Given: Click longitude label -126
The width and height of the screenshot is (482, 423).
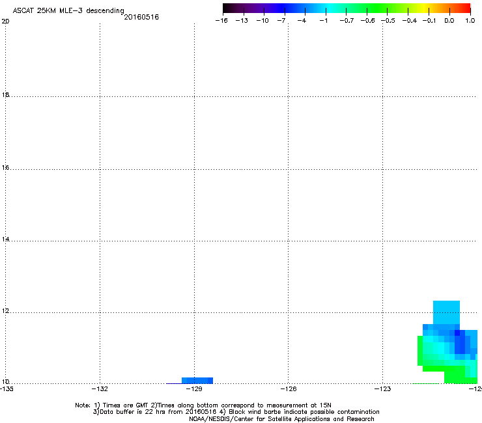Looking at the screenshot, I should point(289,389).
